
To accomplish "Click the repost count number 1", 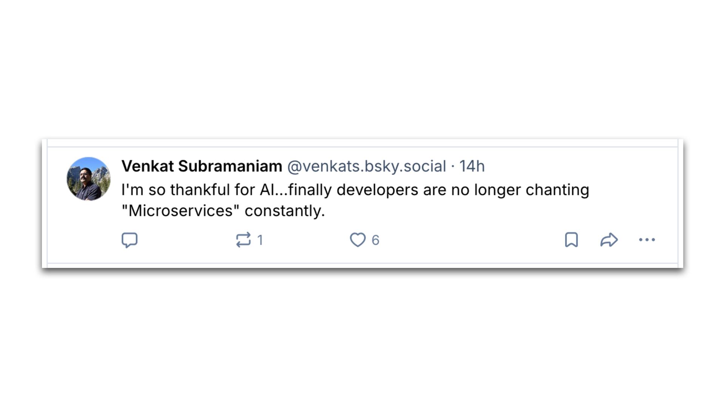I will (x=260, y=240).
